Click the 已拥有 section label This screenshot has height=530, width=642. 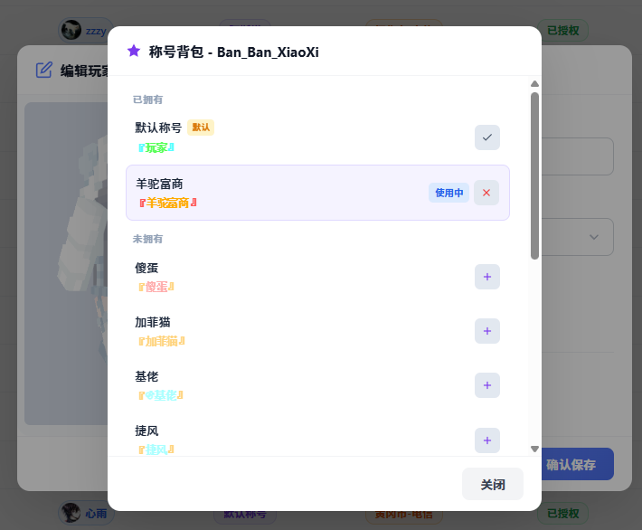(x=147, y=99)
